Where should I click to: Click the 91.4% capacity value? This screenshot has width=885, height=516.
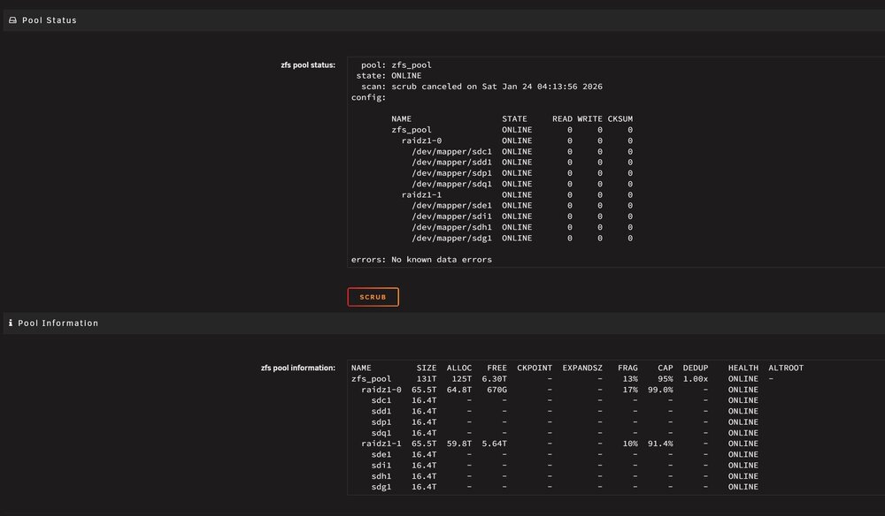660,444
